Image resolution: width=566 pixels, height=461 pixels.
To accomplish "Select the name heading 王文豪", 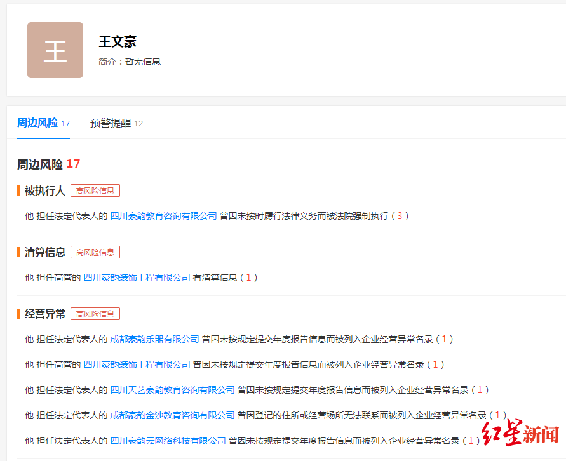I will tap(118, 41).
